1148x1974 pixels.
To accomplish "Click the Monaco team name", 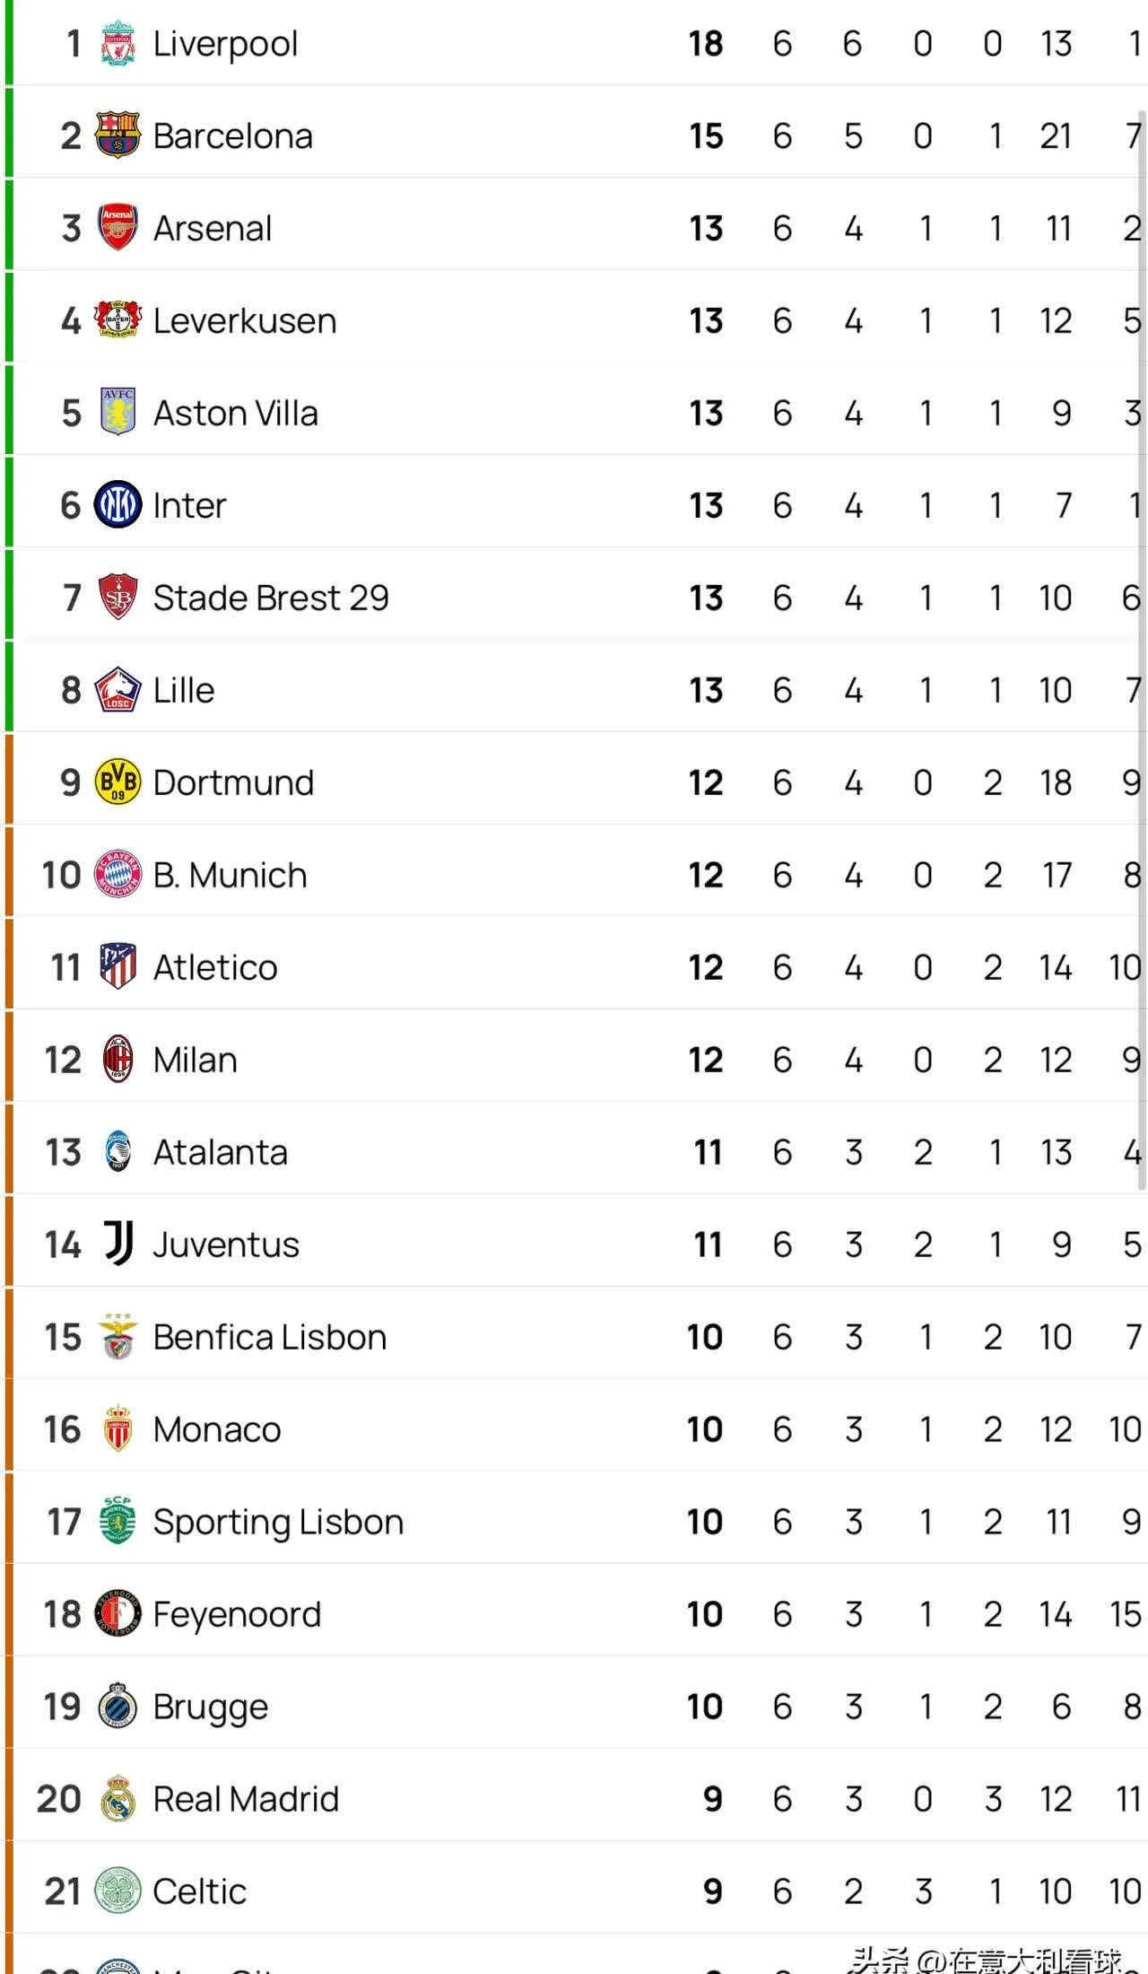I will (217, 1430).
